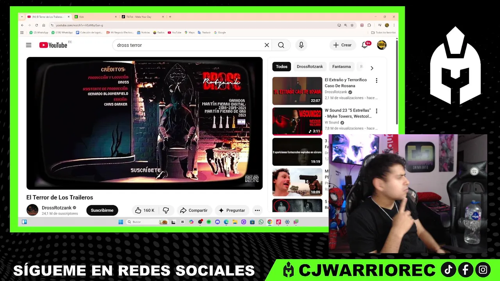The height and width of the screenshot is (281, 500).
Task: Open the YouTube hamburger guide menu
Action: coord(29,45)
